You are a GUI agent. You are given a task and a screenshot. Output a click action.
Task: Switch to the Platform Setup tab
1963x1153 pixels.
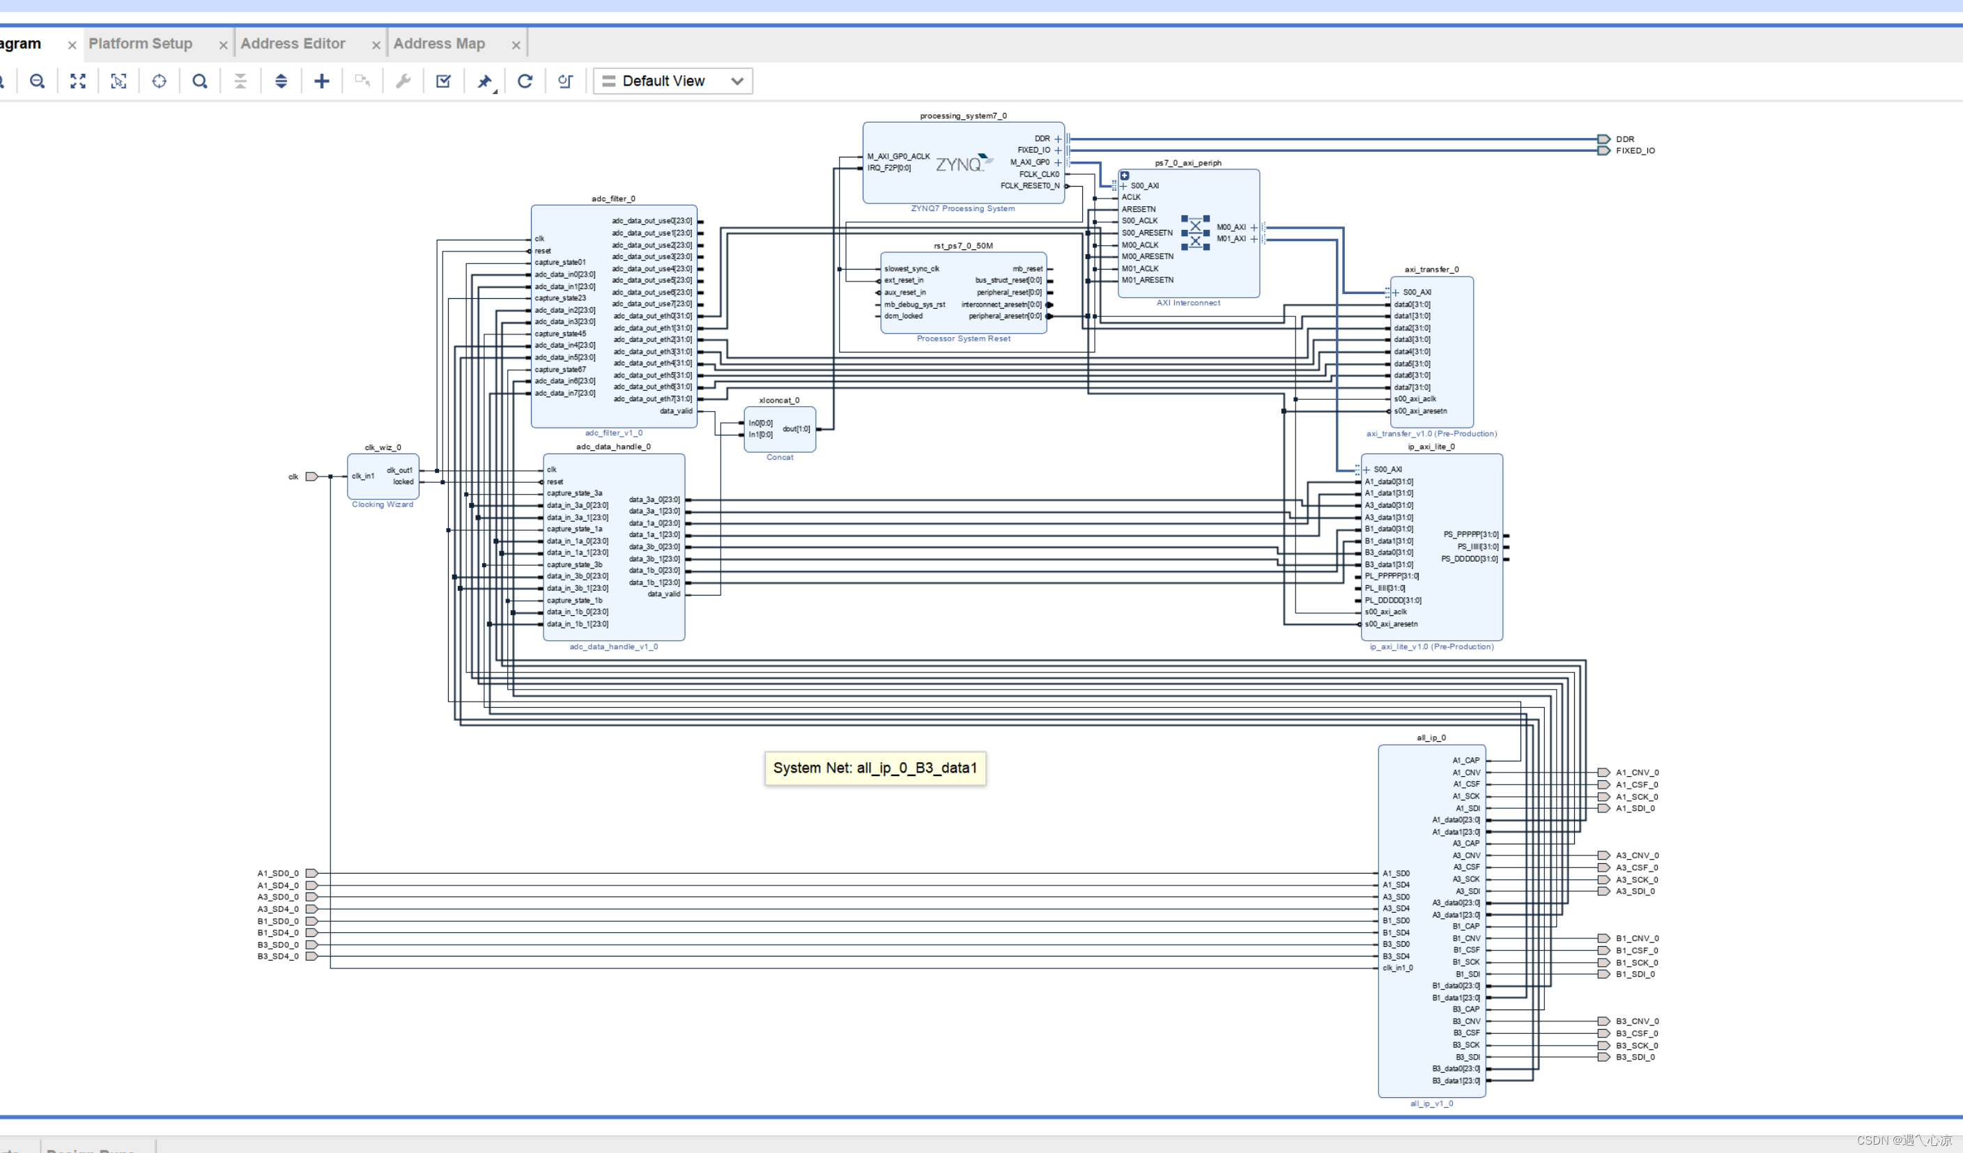tap(140, 44)
